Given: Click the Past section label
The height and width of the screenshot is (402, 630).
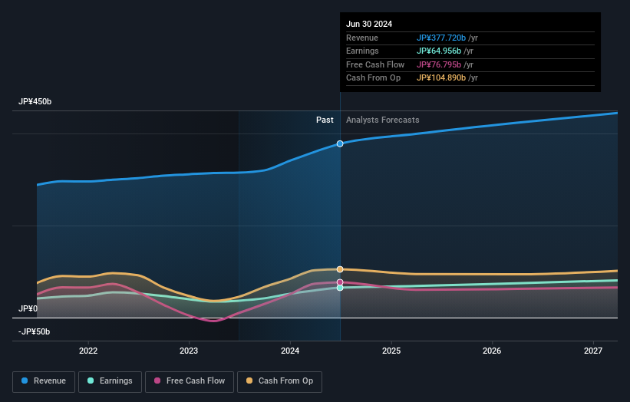Looking at the screenshot, I should coord(325,120).
